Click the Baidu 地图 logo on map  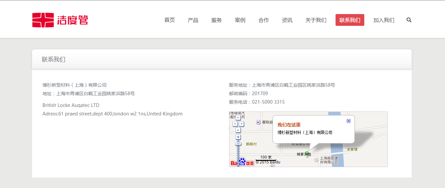coord(242,162)
